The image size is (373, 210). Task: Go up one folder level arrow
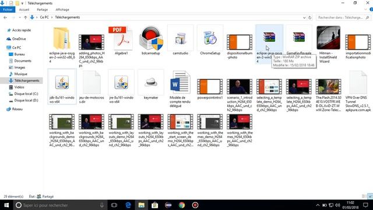[x=26, y=17]
